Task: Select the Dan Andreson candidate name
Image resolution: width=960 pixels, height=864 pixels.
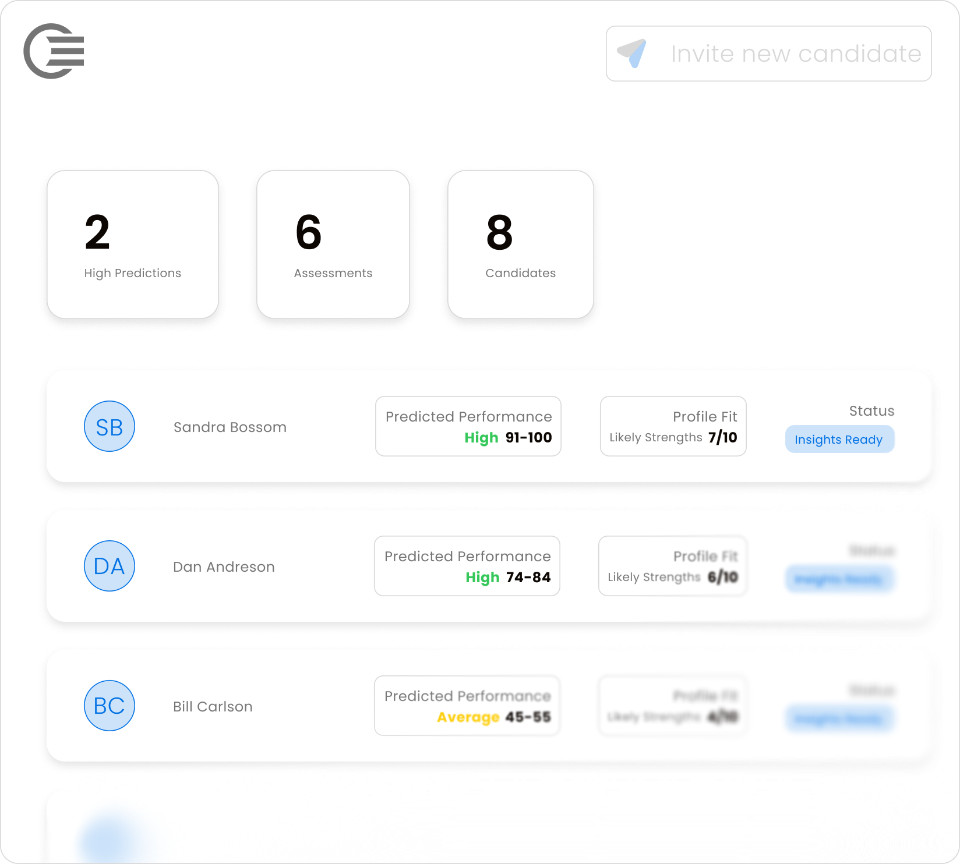Action: tap(224, 567)
